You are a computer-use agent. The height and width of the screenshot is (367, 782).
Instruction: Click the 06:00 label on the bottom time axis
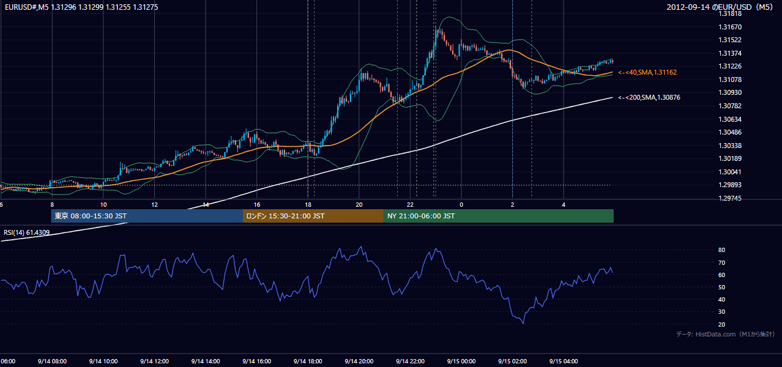[8, 361]
